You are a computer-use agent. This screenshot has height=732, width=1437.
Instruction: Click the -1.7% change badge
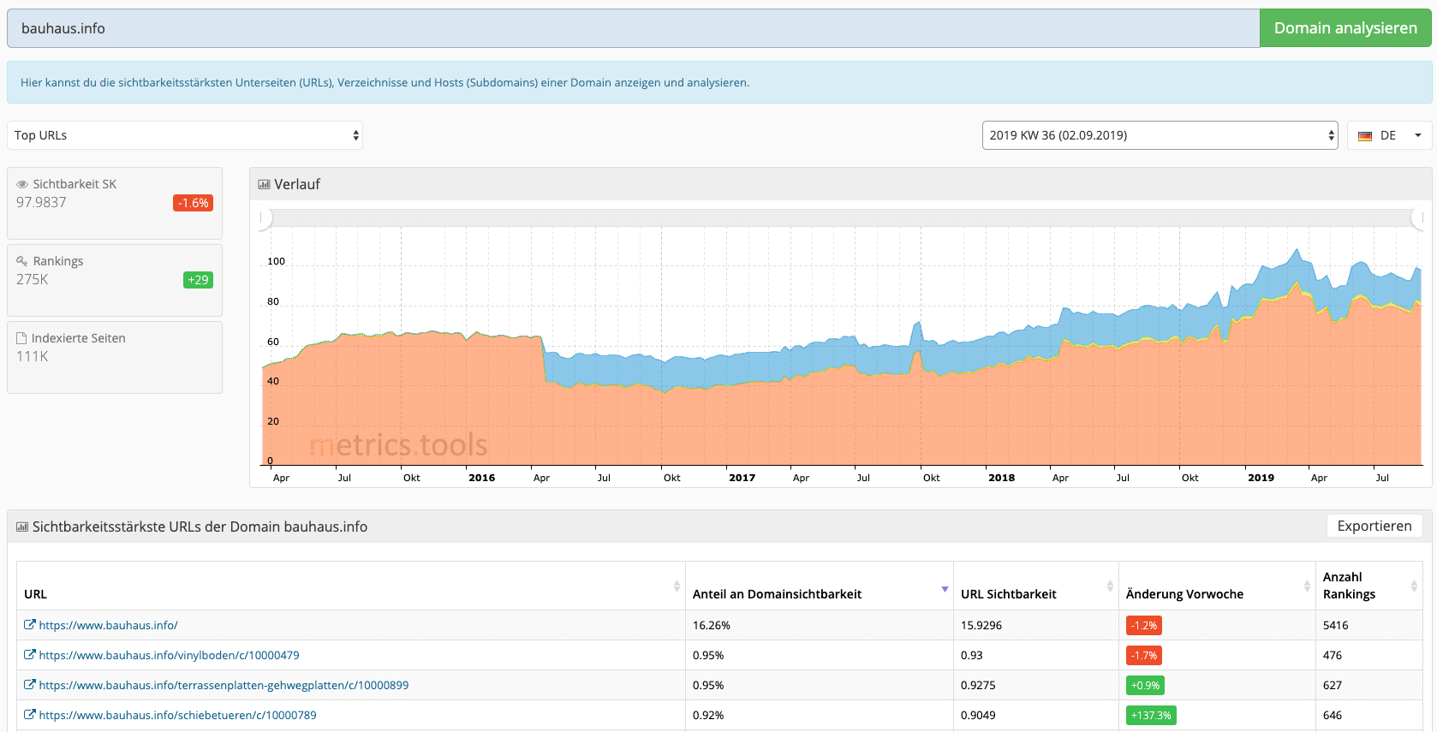click(1143, 655)
